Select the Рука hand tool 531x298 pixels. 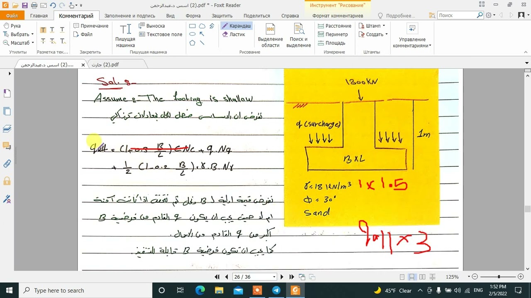12,26
